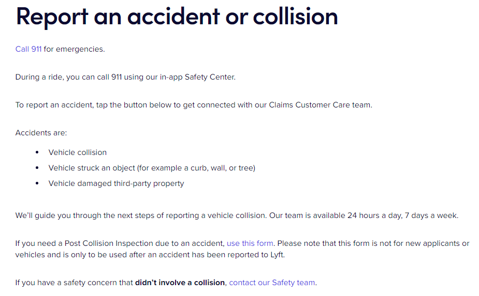Click the bullet dot beside 'Vehicle struck an object'
479x296 pixels.
click(x=37, y=168)
